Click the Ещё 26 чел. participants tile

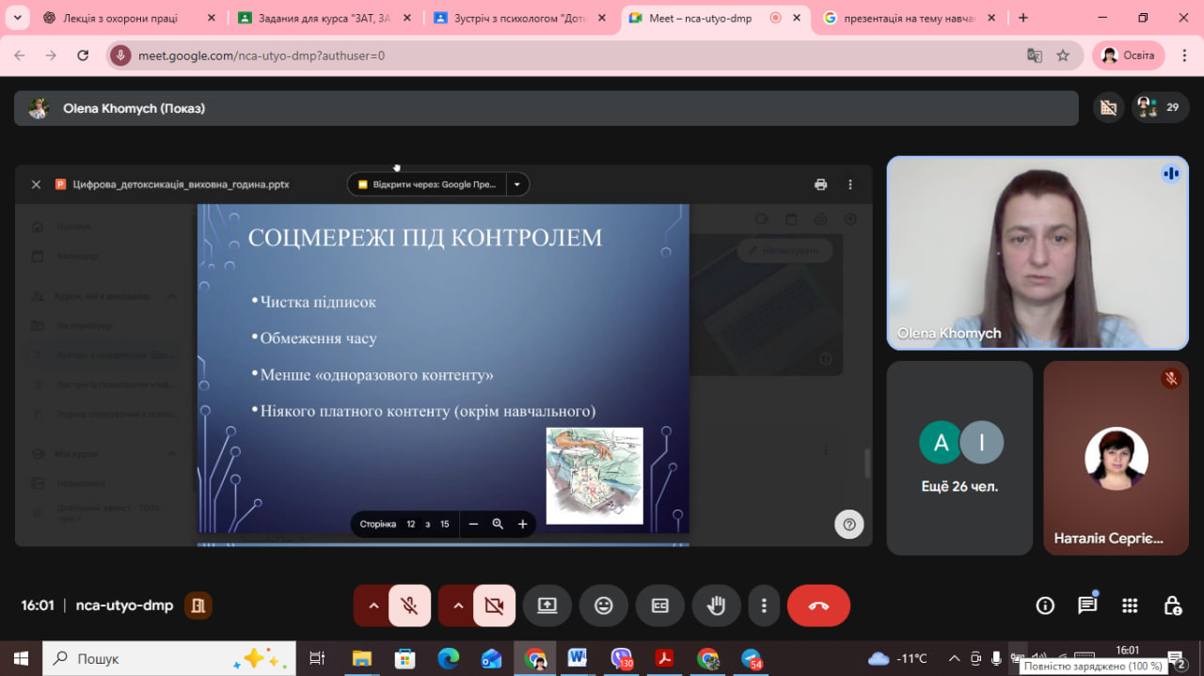tap(959, 458)
